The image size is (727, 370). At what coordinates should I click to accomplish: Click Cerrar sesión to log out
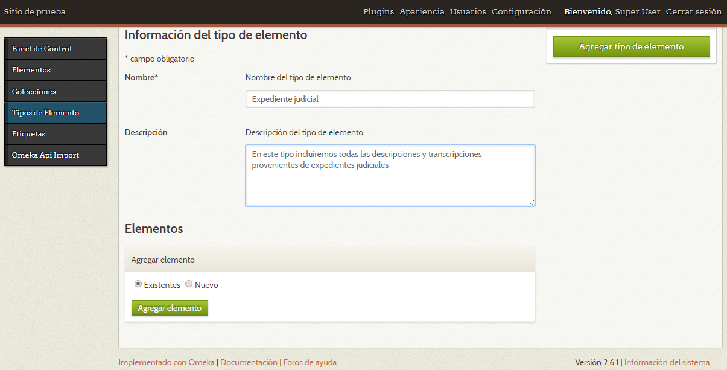pyautogui.click(x=693, y=11)
